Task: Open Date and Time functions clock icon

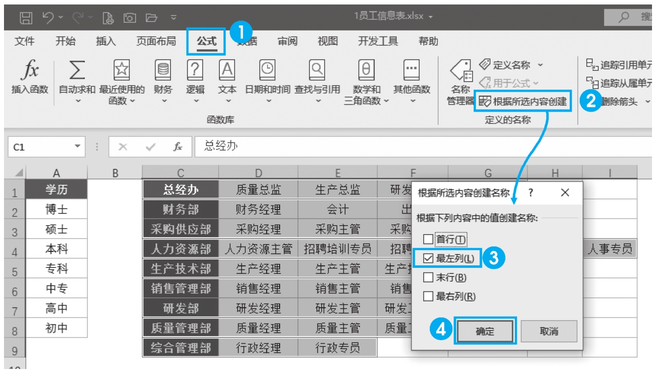Action: pos(268,71)
